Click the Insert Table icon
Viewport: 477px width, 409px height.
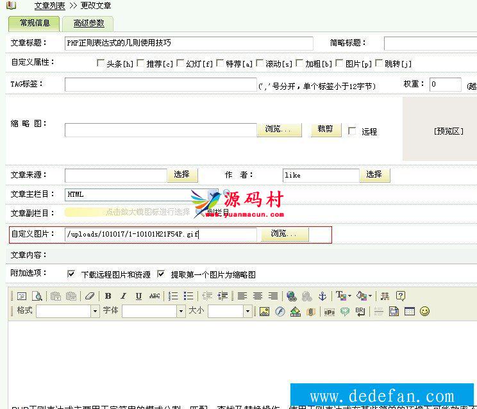(x=410, y=312)
